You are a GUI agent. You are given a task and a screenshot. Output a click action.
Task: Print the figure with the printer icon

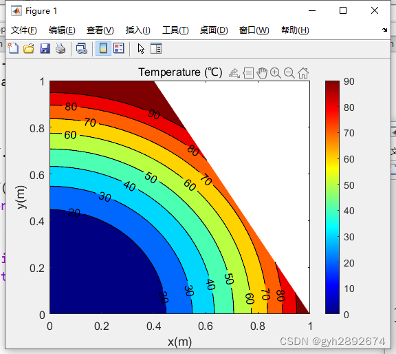click(x=60, y=48)
